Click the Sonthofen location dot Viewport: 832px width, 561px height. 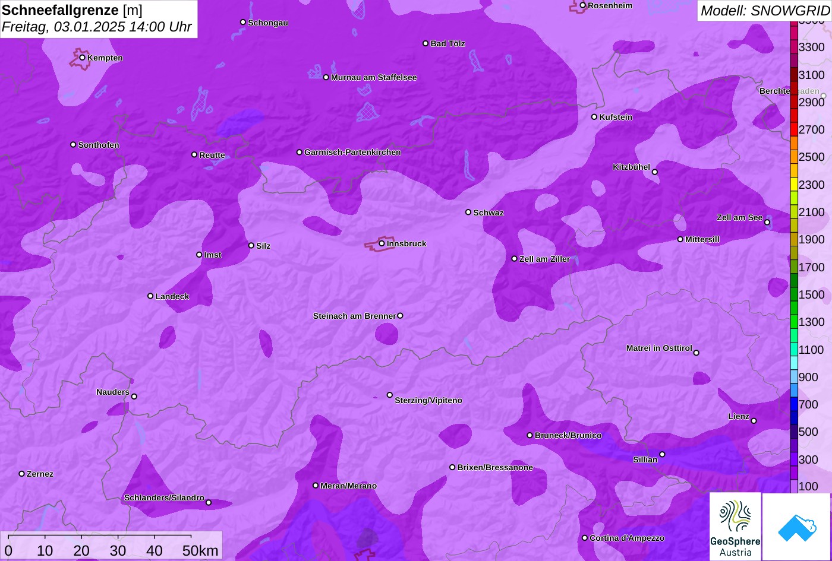73,145
